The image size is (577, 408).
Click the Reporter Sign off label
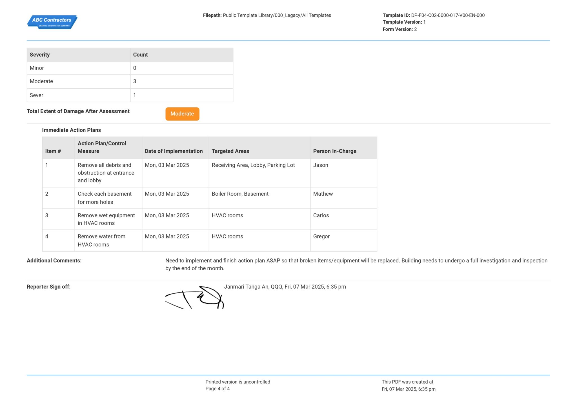[49, 287]
